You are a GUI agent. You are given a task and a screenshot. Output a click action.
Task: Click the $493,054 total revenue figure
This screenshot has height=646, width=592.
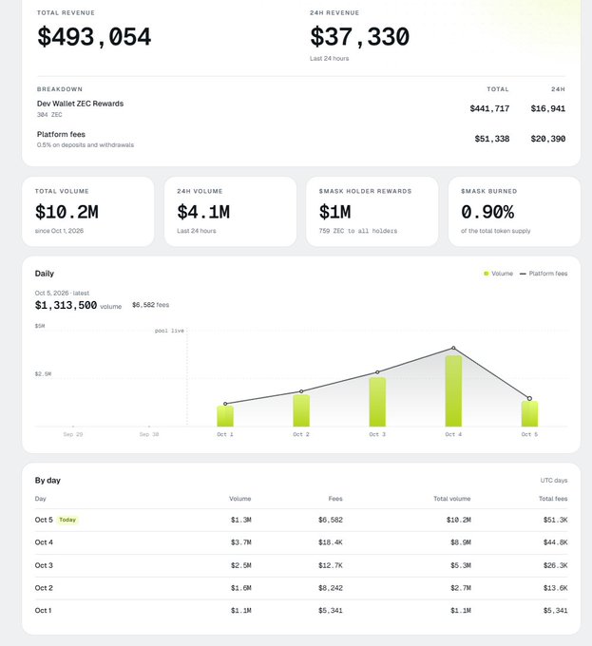click(x=94, y=37)
